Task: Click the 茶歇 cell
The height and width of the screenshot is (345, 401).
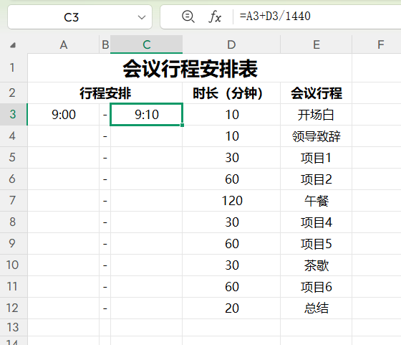Action: click(x=316, y=265)
